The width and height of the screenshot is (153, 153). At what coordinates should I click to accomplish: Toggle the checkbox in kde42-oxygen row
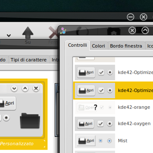[x=101, y=124]
